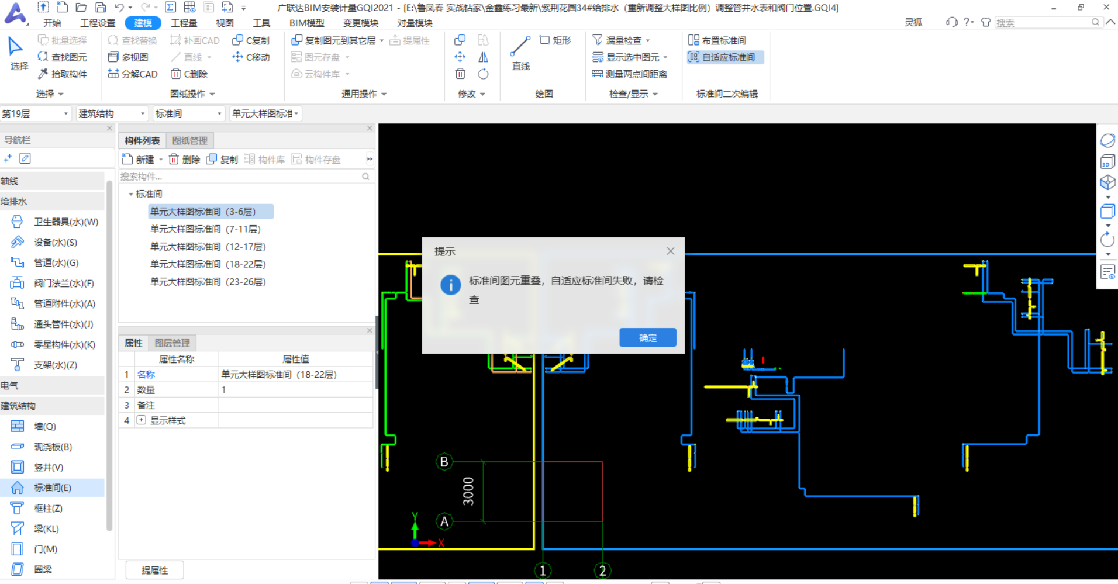Click the save icon in quick access bar
The image size is (1118, 584).
(101, 8)
